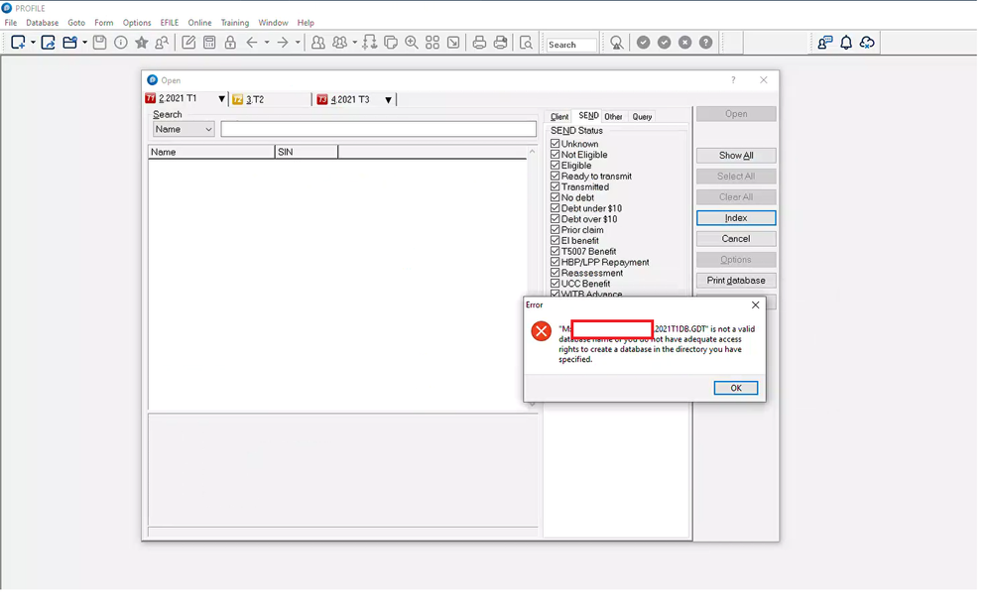Click OK in the Error dialog
The height and width of the screenshot is (605, 990).
pyautogui.click(x=735, y=388)
